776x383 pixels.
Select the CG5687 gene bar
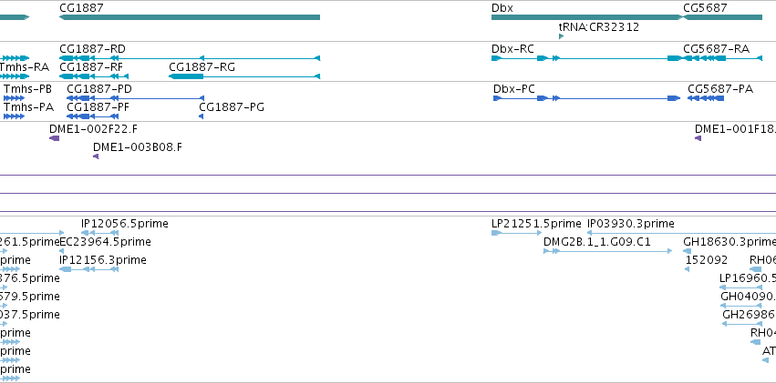(722, 17)
